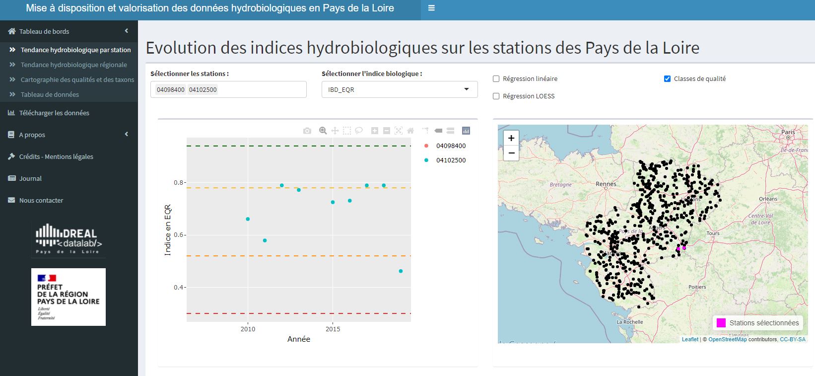Click the Plotly logo icon in chart toolbar

[x=466, y=131]
